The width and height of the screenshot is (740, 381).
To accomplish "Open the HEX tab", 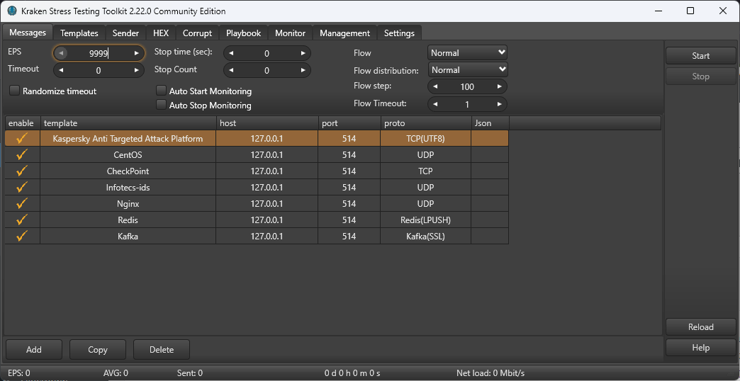I will [x=161, y=33].
